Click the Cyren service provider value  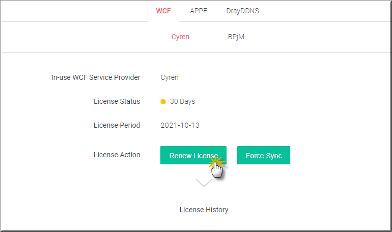[170, 77]
